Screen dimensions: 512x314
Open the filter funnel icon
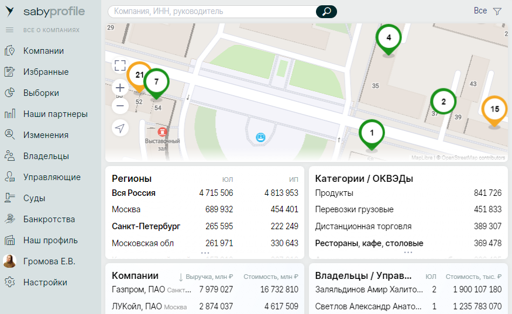pyautogui.click(x=497, y=11)
